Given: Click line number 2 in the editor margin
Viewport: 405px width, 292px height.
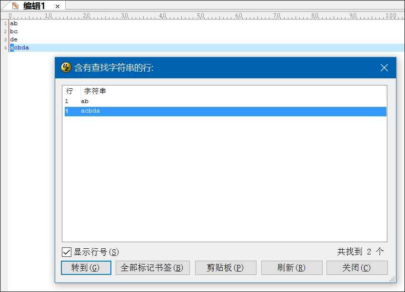Looking at the screenshot, I should (x=5, y=31).
